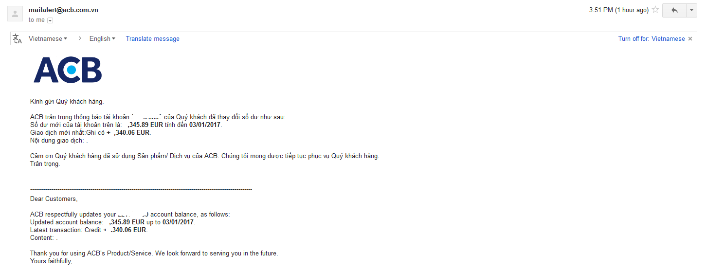
Task: Click the translate icon in translation bar
Action: click(x=18, y=39)
